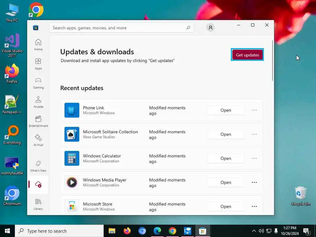316x237 pixels.
Task: Click the Microsoft Store app row icon
Action: pos(72,206)
